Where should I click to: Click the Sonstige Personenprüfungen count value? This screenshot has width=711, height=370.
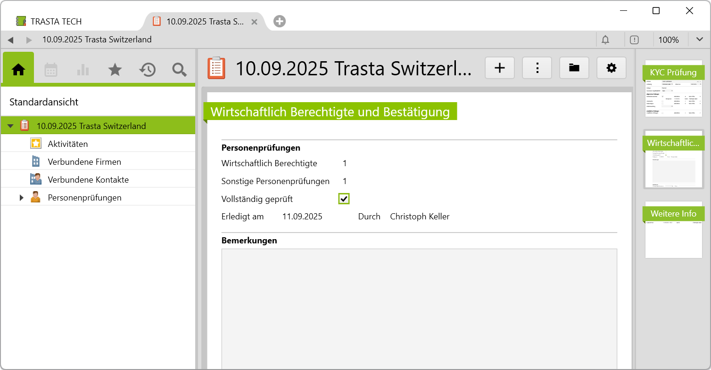[345, 181]
